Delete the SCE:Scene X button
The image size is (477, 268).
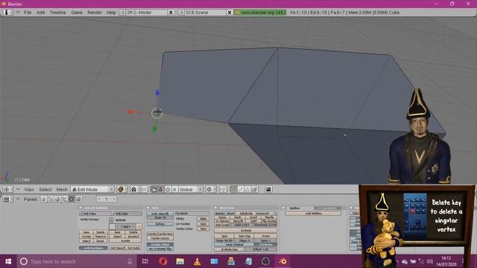pyautogui.click(x=230, y=13)
